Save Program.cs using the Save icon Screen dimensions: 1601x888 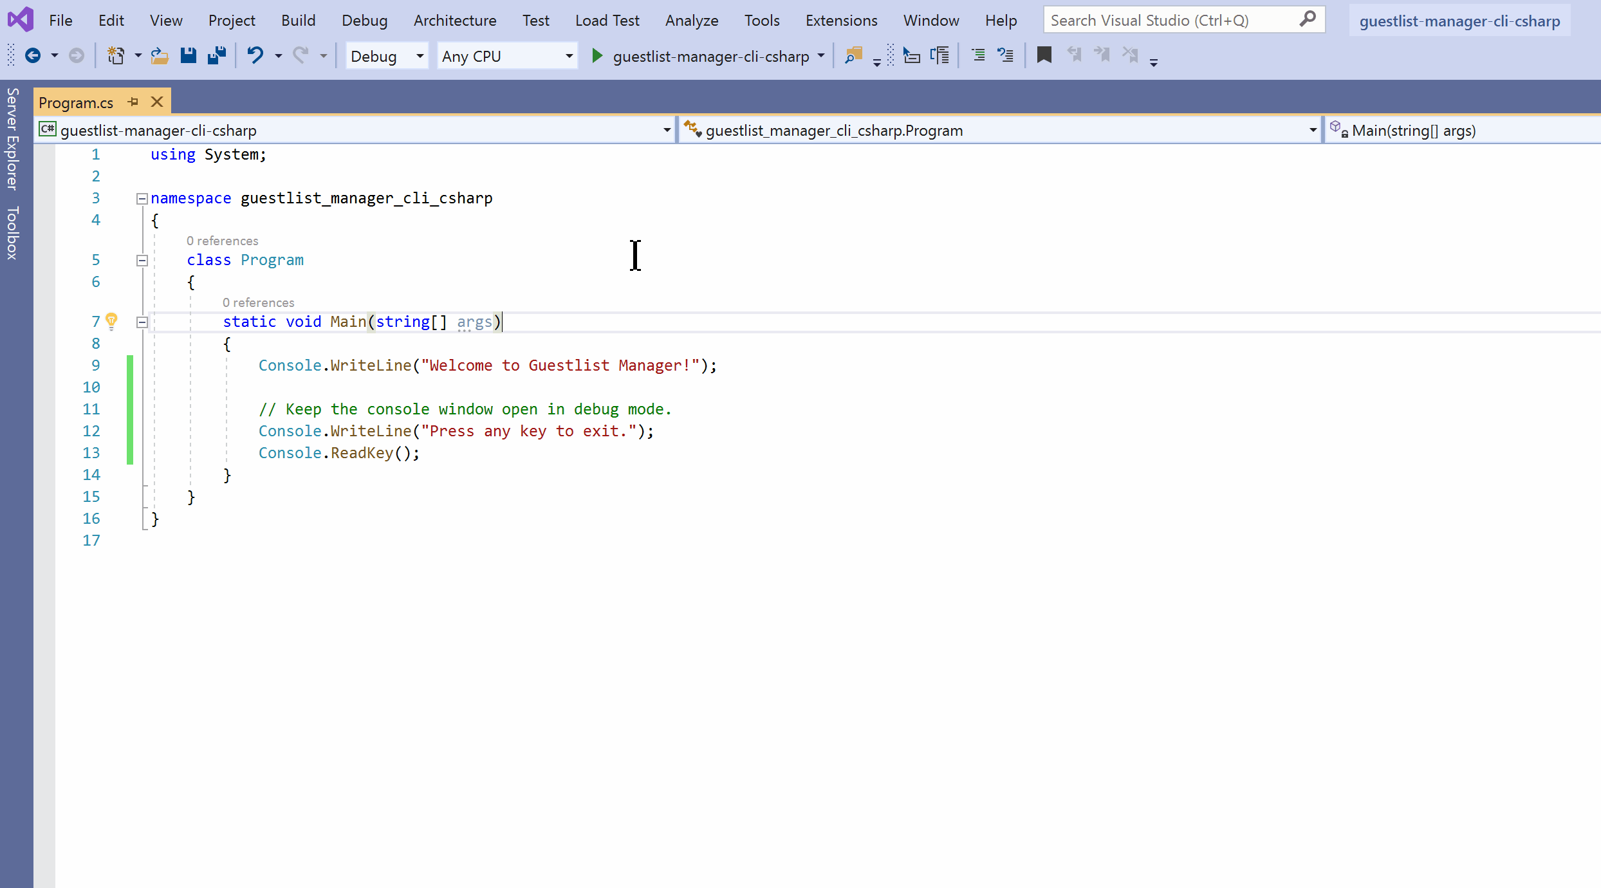click(188, 55)
